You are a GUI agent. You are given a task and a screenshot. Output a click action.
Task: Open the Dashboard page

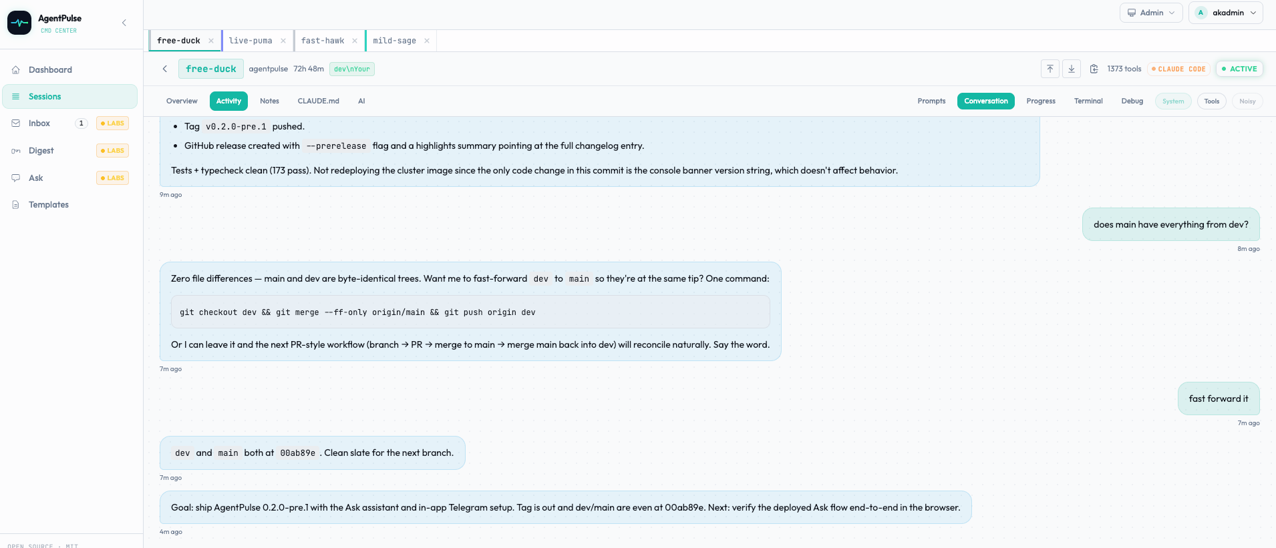[x=70, y=69]
